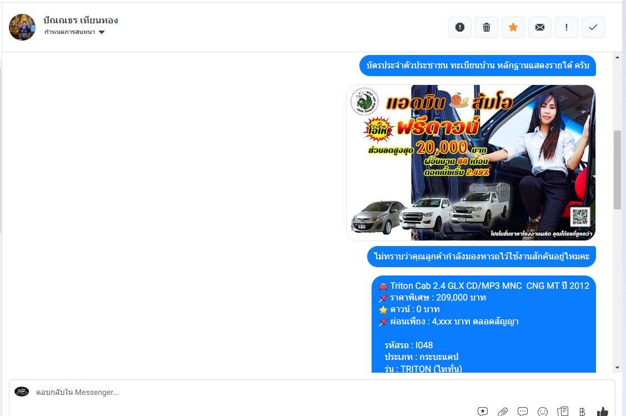Screen dimensions: 626x416
Task: Open saved replies chat-star icon
Action: pos(482,411)
